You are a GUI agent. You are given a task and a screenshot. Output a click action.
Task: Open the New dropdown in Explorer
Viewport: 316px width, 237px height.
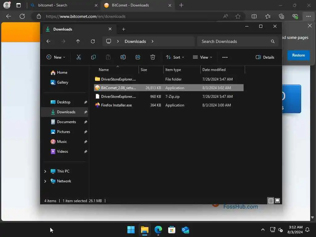56,57
